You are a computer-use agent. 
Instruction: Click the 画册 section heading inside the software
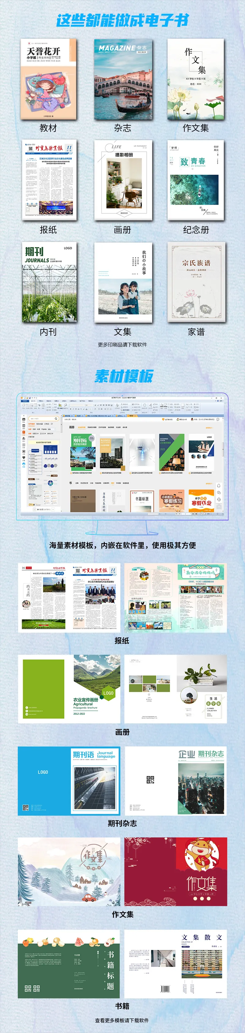(72, 427)
